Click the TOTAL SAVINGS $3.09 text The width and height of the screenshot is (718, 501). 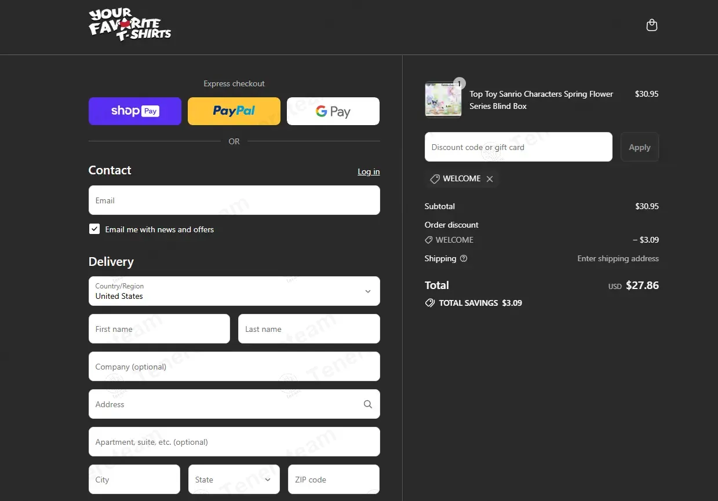click(480, 303)
